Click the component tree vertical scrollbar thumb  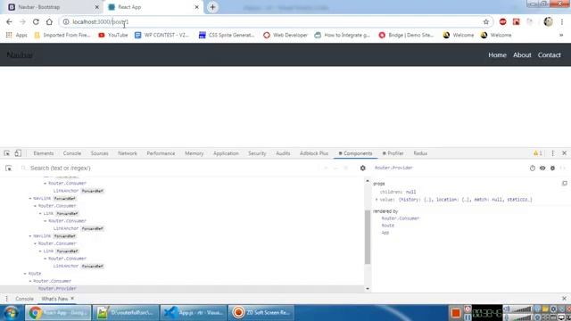coord(368,237)
